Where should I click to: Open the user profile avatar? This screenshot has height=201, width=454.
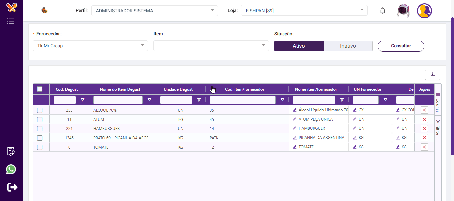click(x=424, y=11)
